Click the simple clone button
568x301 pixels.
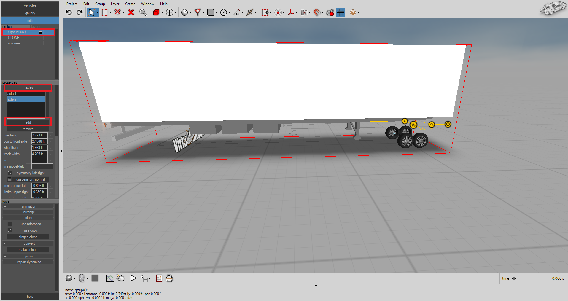pyautogui.click(x=28, y=237)
